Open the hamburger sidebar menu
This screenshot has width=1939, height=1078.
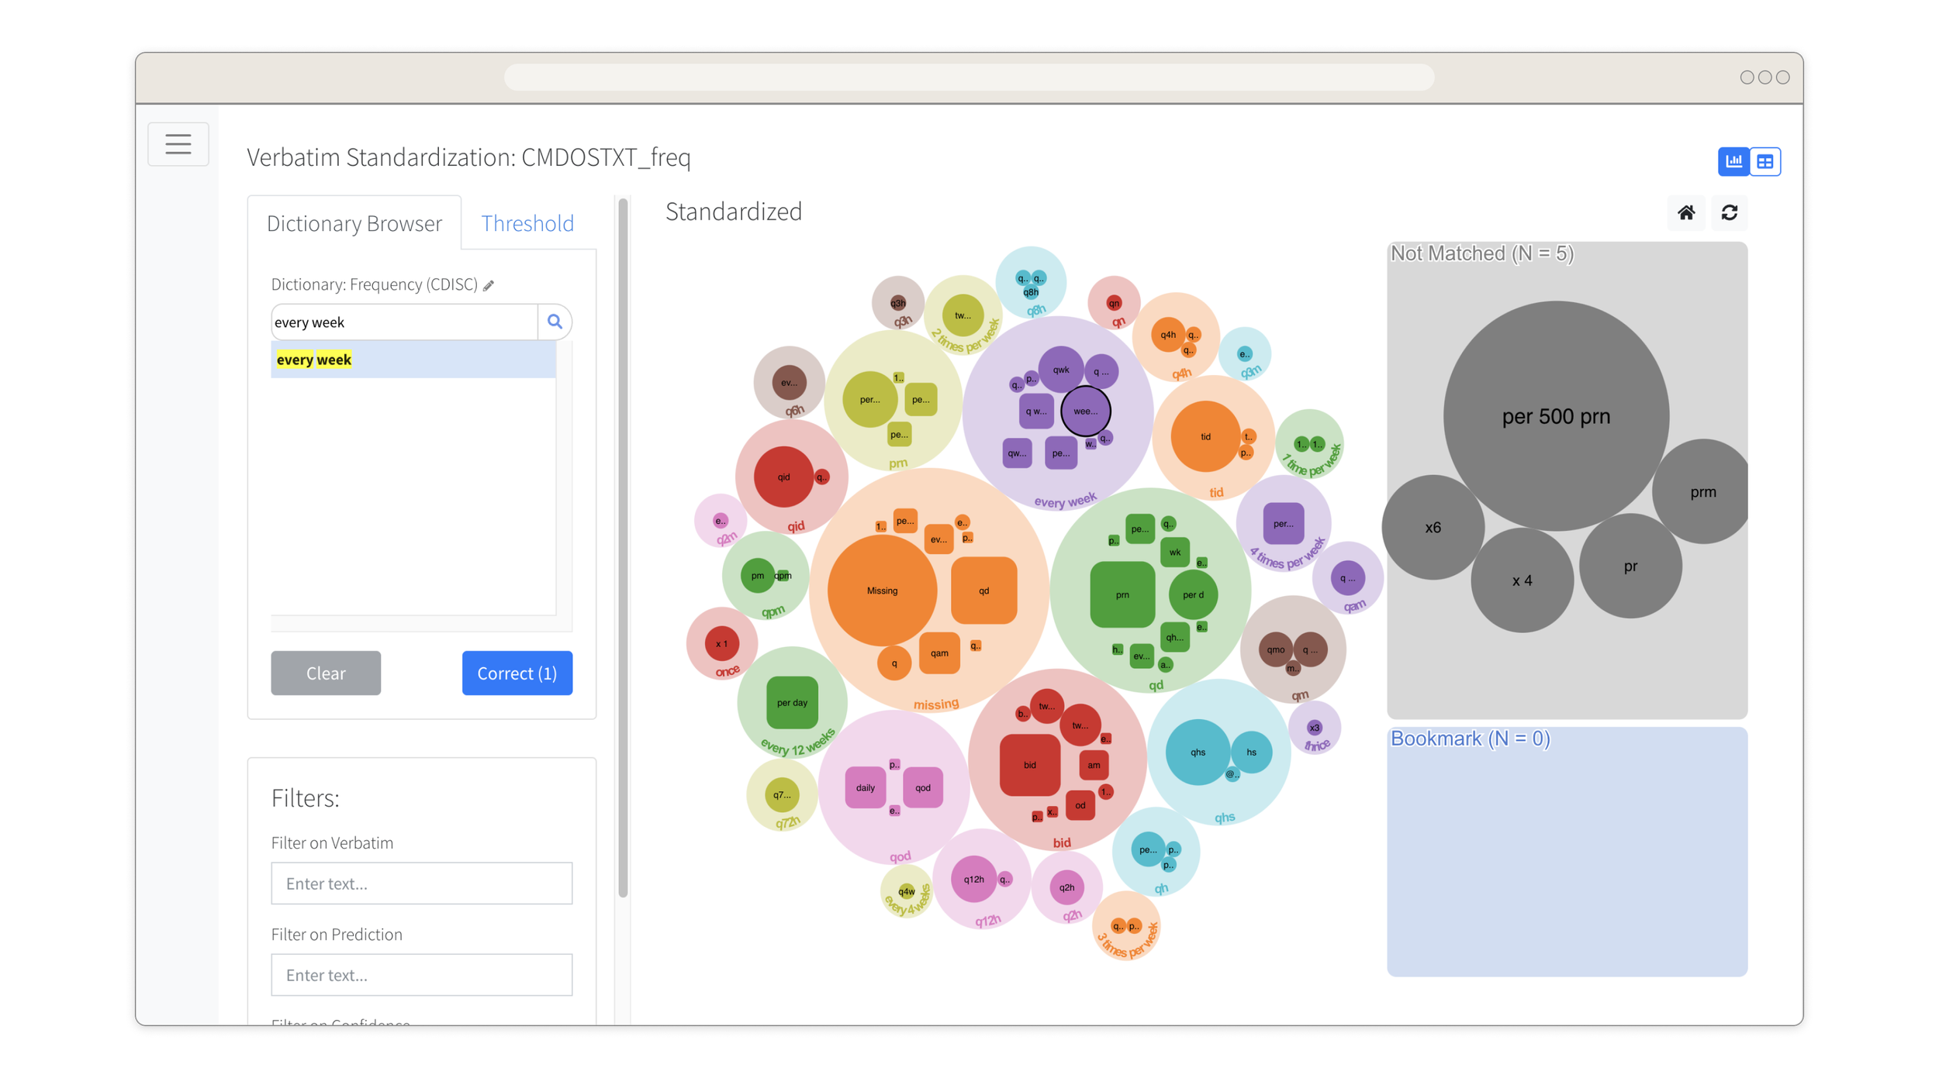(178, 144)
